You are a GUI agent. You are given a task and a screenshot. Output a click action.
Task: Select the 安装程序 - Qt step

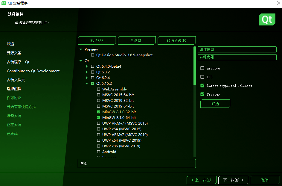(18, 62)
